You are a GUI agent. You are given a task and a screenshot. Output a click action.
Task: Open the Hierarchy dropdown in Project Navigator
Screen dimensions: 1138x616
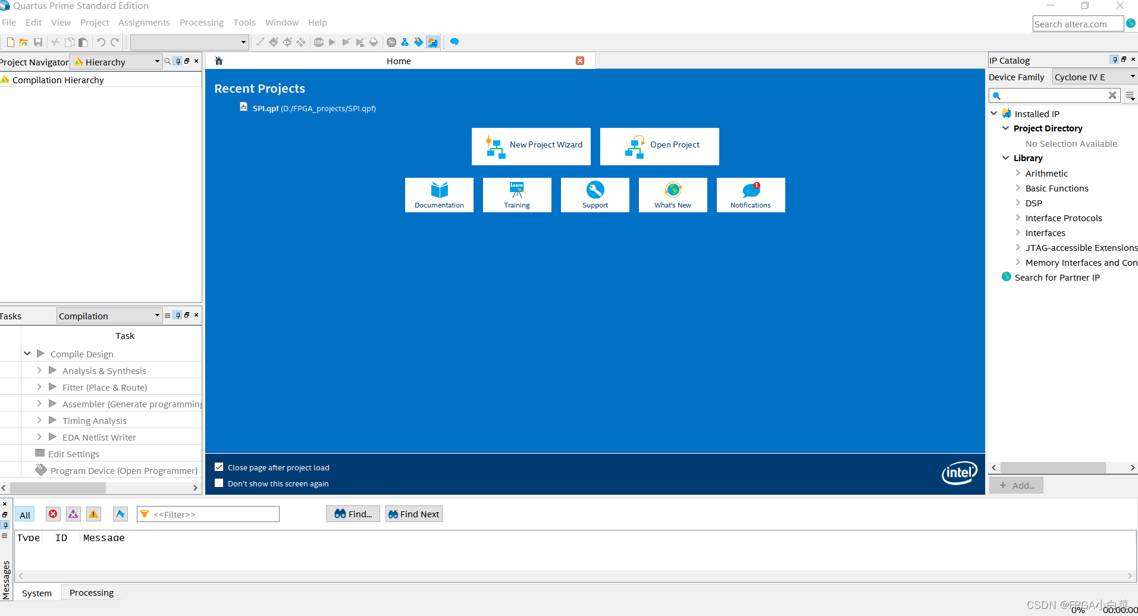116,62
